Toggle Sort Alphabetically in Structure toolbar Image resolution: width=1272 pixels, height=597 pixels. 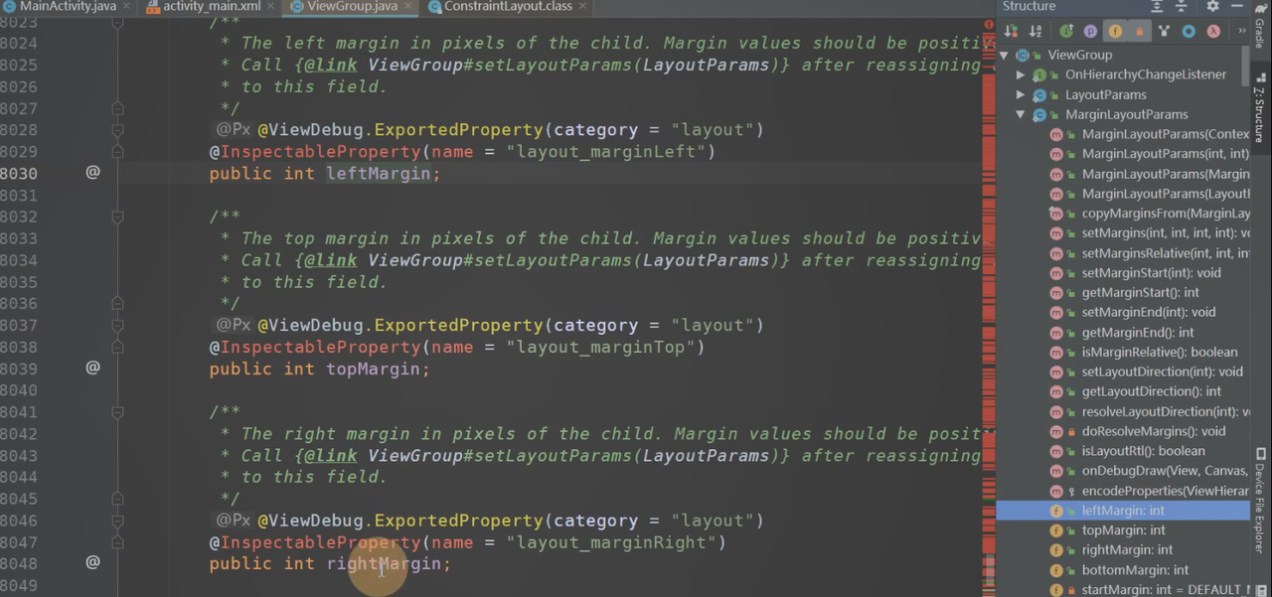click(x=1035, y=32)
